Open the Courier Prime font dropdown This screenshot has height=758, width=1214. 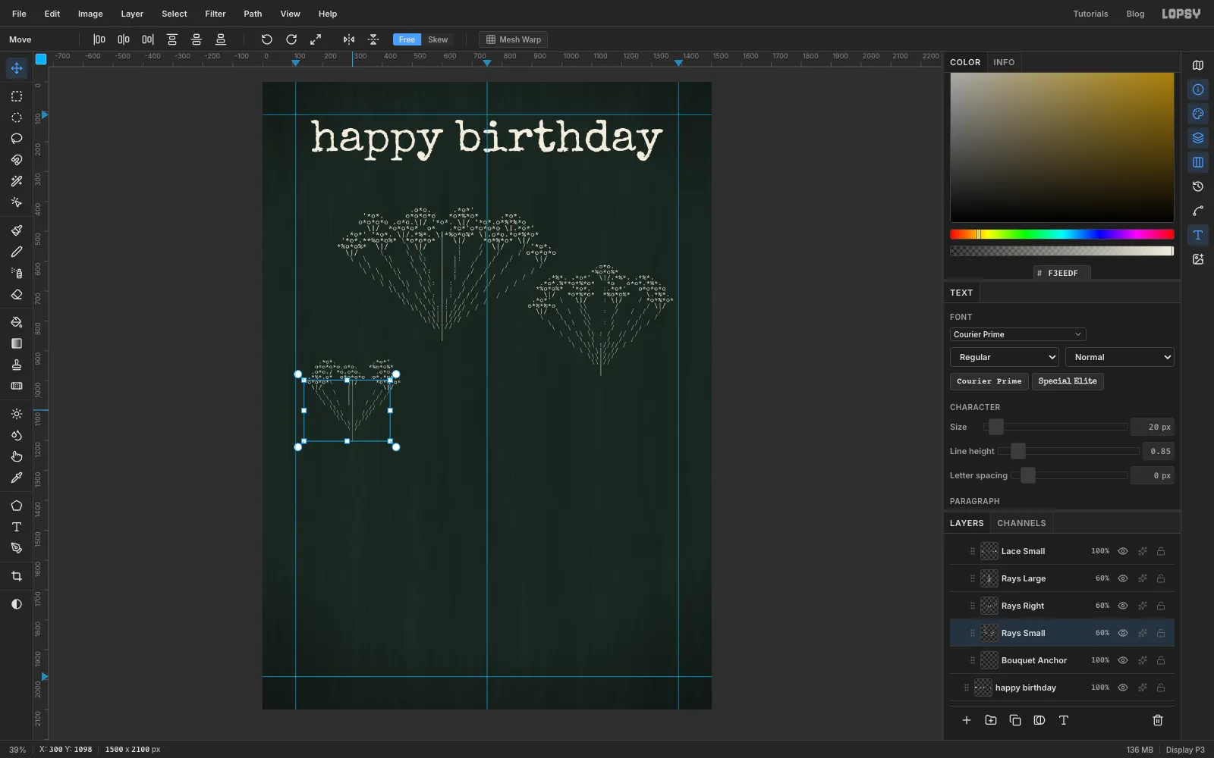click(1017, 334)
